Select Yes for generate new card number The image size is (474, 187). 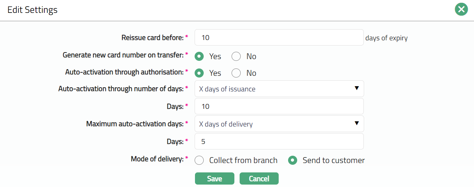tap(199, 56)
